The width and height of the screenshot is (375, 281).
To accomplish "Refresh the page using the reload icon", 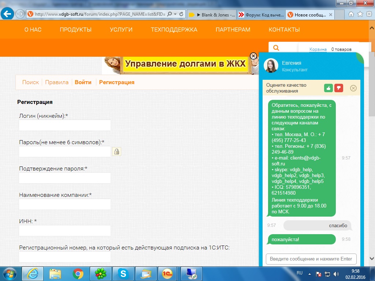I will pyautogui.click(x=181, y=14).
